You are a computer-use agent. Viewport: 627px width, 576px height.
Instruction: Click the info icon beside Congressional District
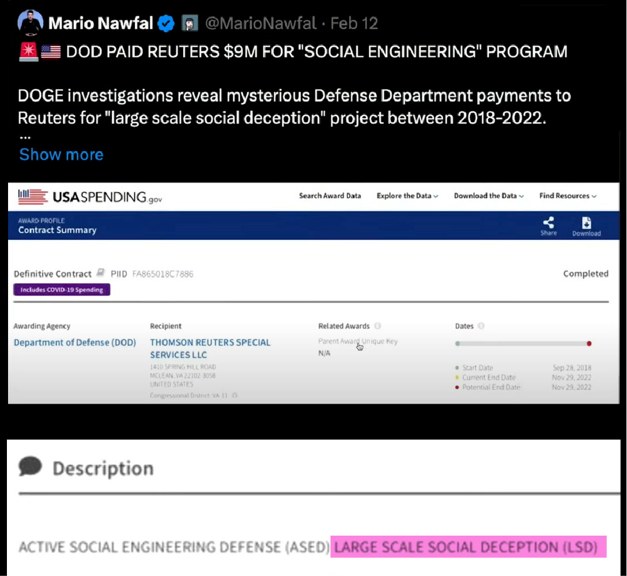coord(235,395)
